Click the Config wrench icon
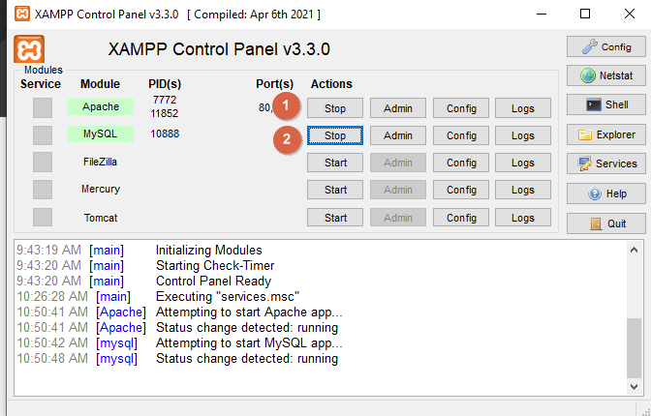Screen dimensions: 651x416 pyautogui.click(x=590, y=46)
